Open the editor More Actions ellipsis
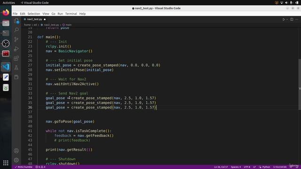Image resolution: width=301 pixels, height=169 pixels. (x=297, y=19)
